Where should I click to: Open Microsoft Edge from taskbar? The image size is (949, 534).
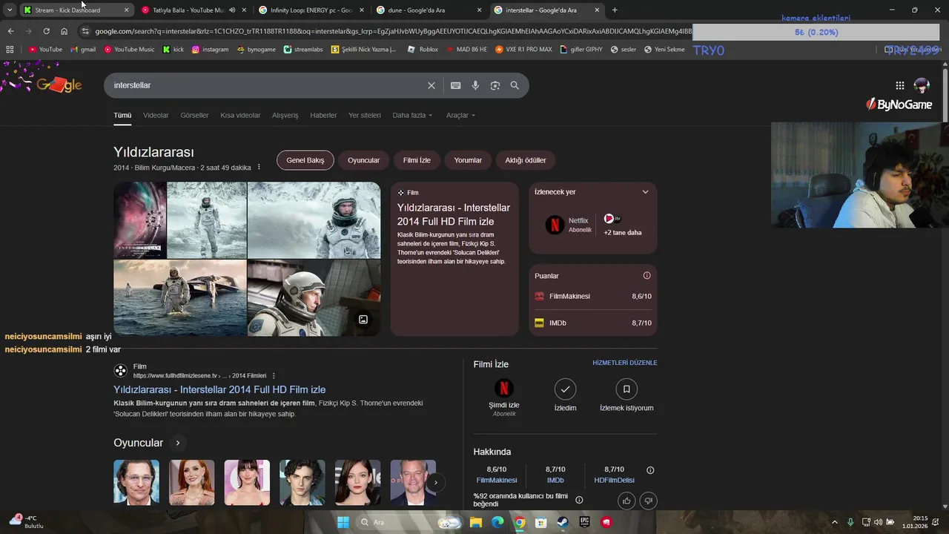(x=497, y=522)
